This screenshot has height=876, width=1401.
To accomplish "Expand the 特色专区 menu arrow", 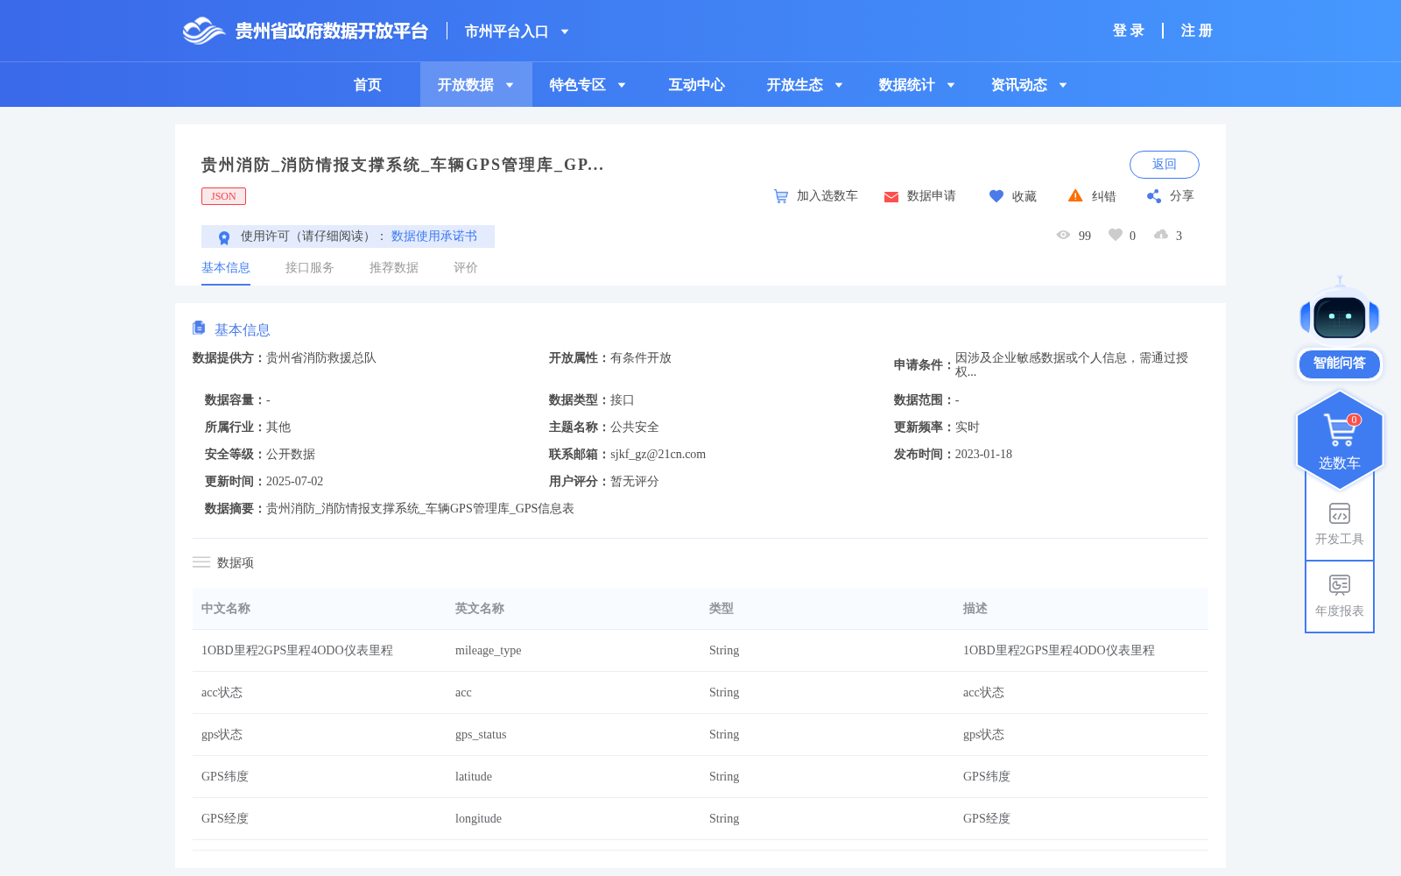I will tap(622, 85).
